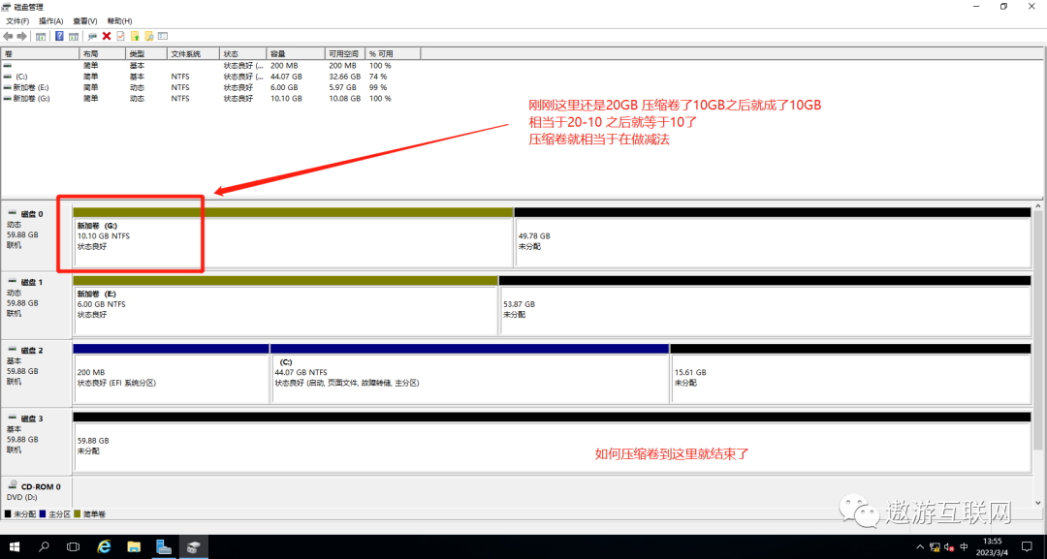This screenshot has height=559, width=1047.
Task: Sort by the % 可用 column header
Action: [394, 53]
